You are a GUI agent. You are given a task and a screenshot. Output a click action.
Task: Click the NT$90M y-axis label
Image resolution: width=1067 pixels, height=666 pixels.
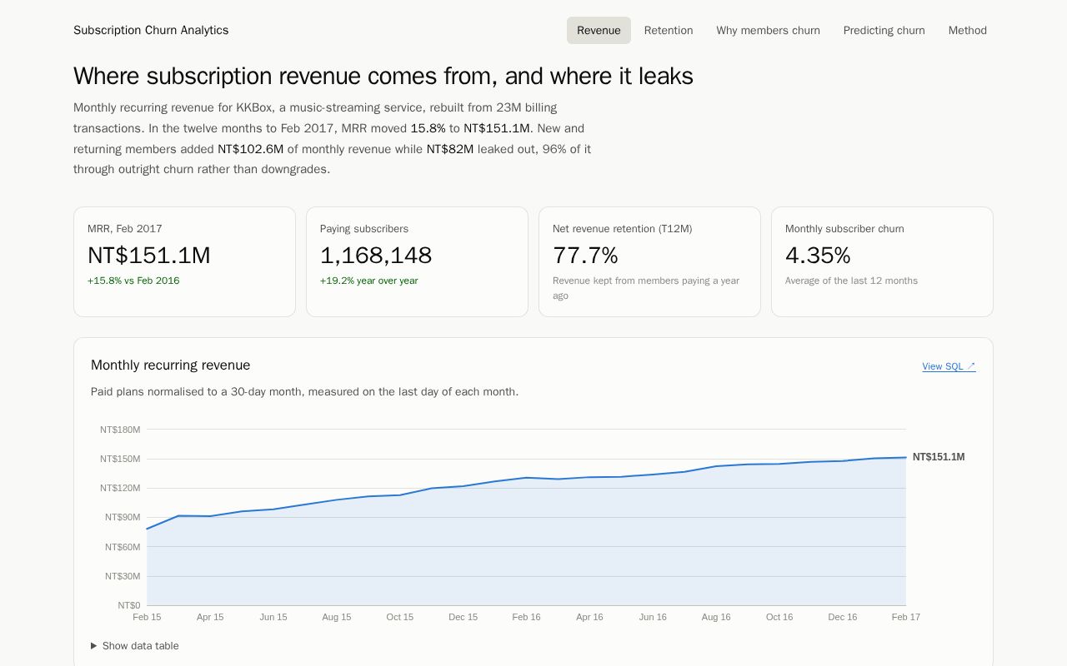click(x=123, y=517)
